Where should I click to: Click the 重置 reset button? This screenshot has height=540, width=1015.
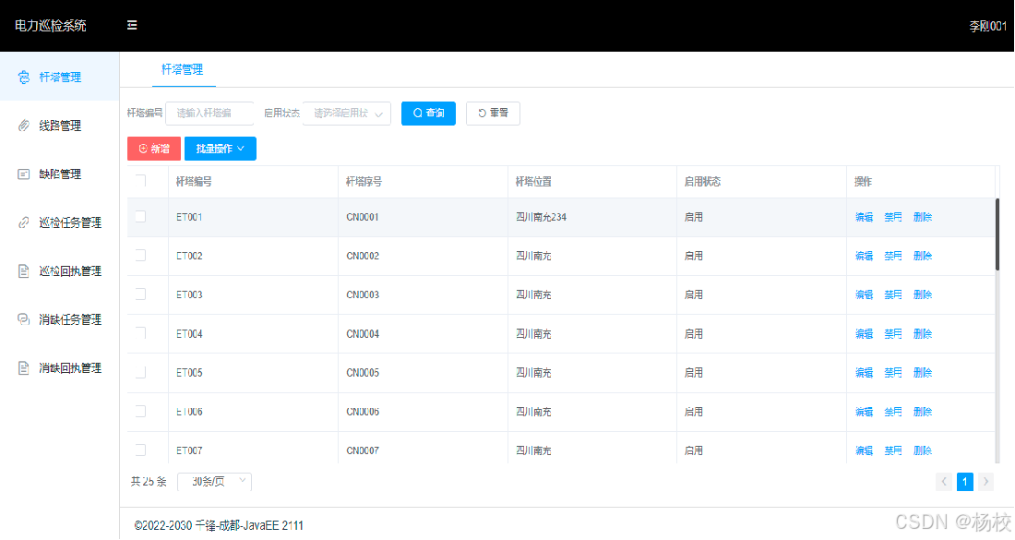pyautogui.click(x=493, y=114)
